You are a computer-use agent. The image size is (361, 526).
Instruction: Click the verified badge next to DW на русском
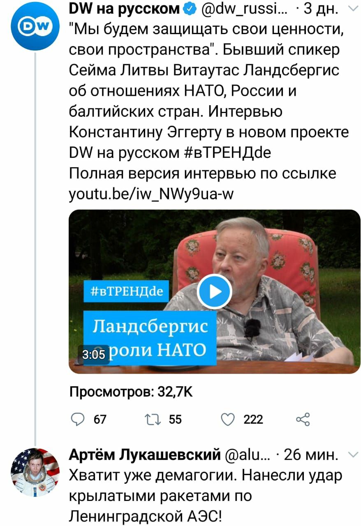(188, 8)
